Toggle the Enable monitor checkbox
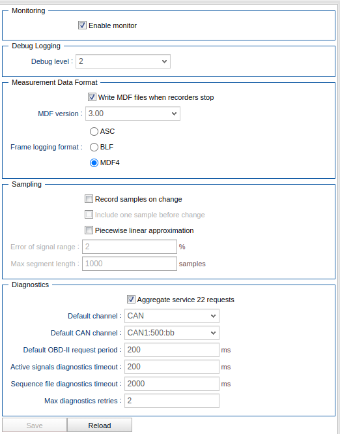 pos(82,25)
